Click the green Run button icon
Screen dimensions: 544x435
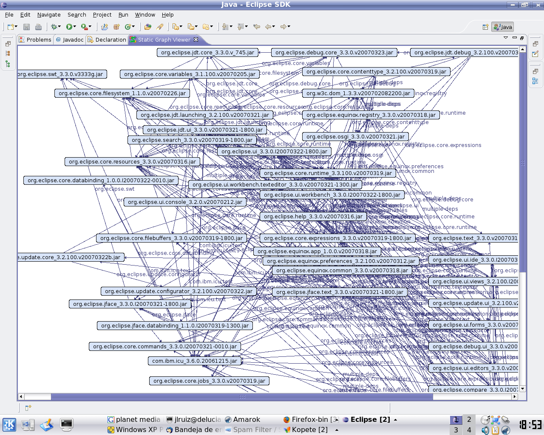(x=69, y=27)
